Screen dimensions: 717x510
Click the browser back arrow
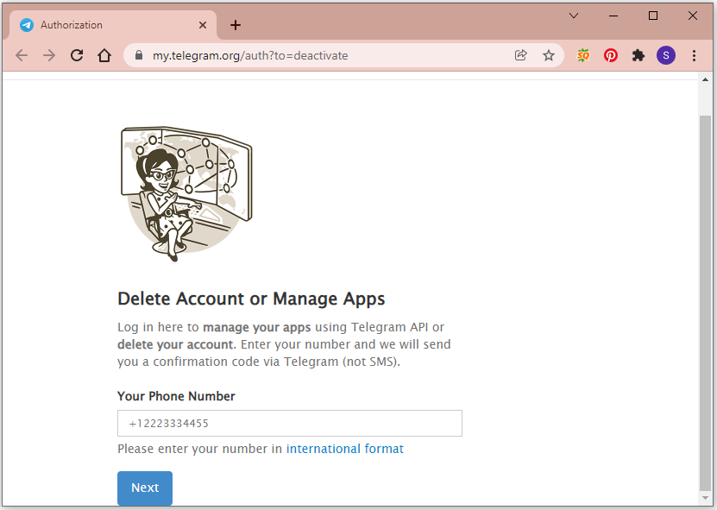point(22,55)
